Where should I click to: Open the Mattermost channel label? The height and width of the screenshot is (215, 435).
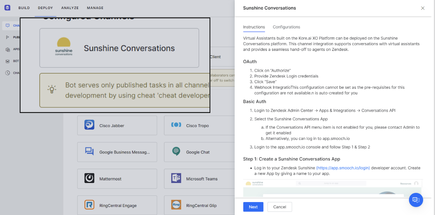pos(110,179)
